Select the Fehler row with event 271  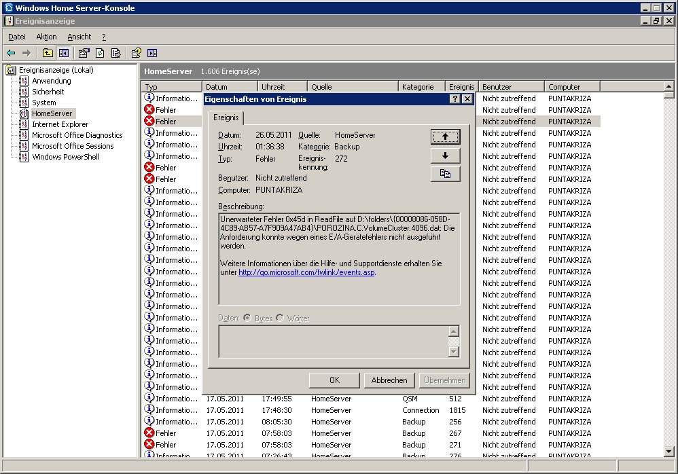(372, 445)
